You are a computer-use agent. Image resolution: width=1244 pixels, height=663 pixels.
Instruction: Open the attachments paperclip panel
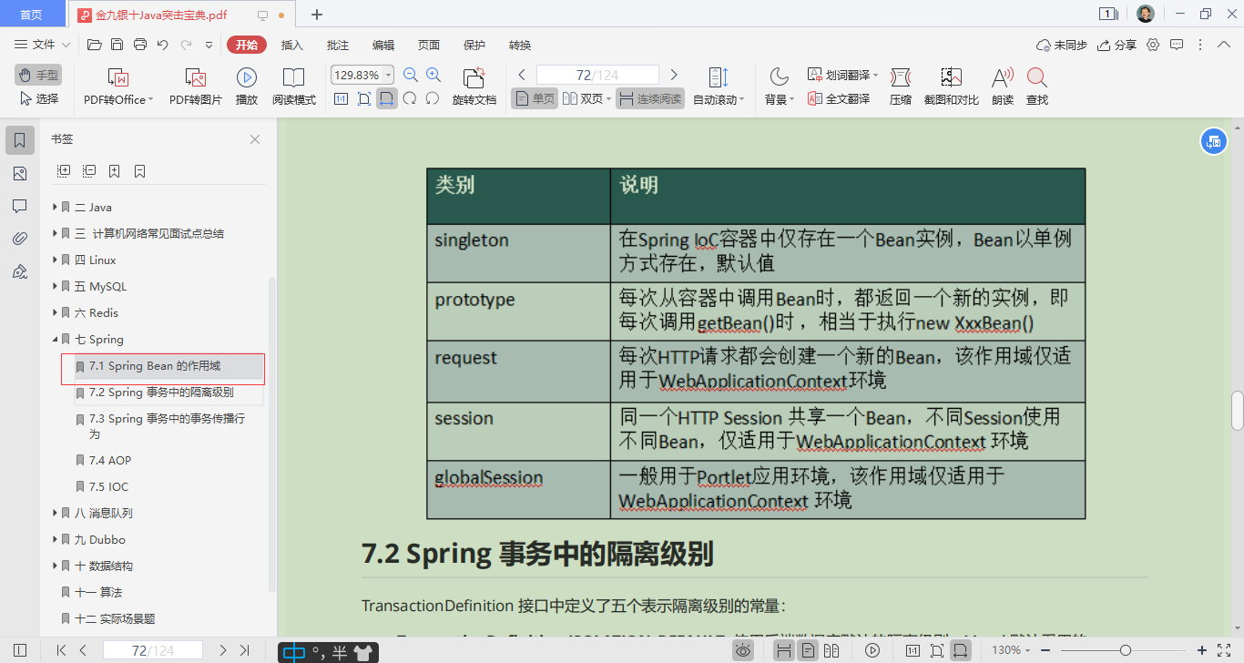[20, 239]
